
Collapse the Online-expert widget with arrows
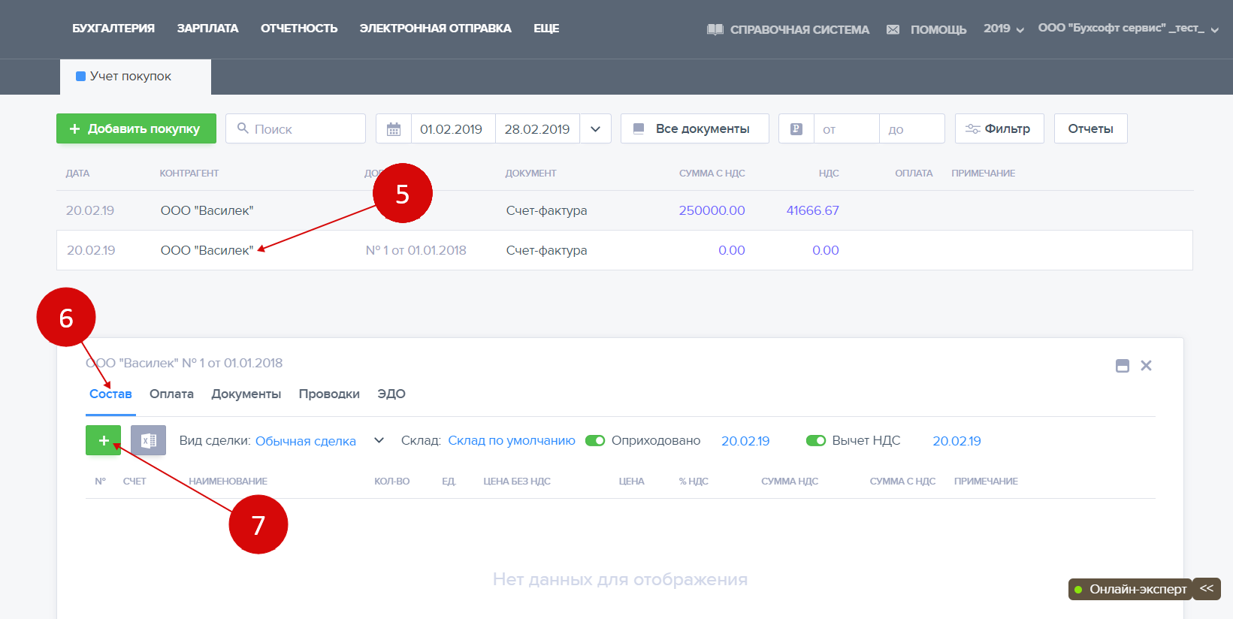(1207, 588)
